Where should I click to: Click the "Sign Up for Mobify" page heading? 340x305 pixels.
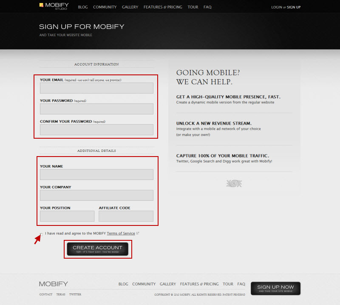click(x=82, y=26)
